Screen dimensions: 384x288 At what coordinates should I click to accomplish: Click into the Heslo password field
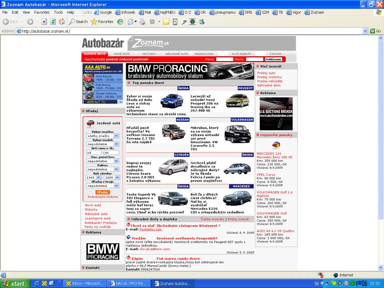pyautogui.click(x=255, y=59)
